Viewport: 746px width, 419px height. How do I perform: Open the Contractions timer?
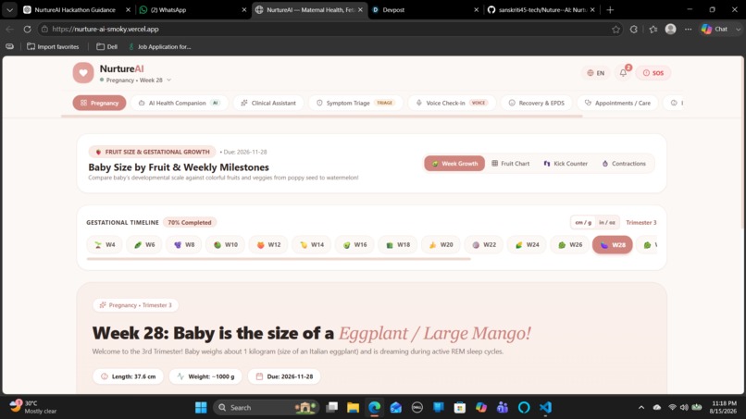624,163
